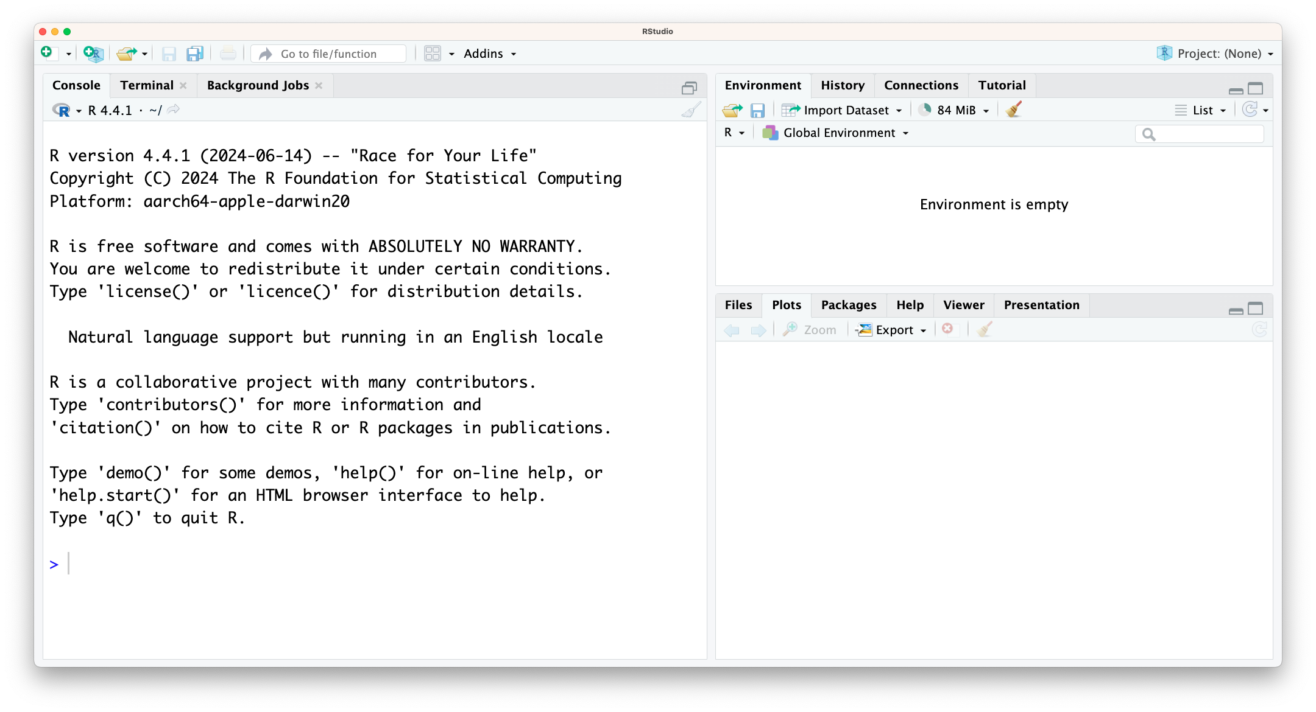Close the Background Jobs tab
This screenshot has width=1316, height=712.
tap(319, 86)
